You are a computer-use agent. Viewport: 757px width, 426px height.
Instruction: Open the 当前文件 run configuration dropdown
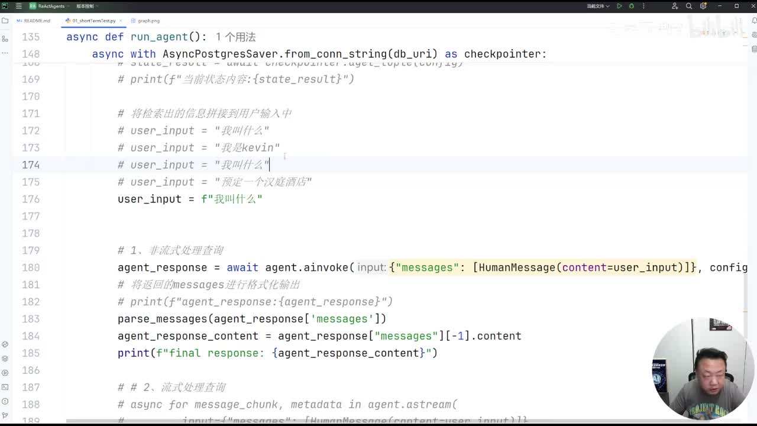598,6
